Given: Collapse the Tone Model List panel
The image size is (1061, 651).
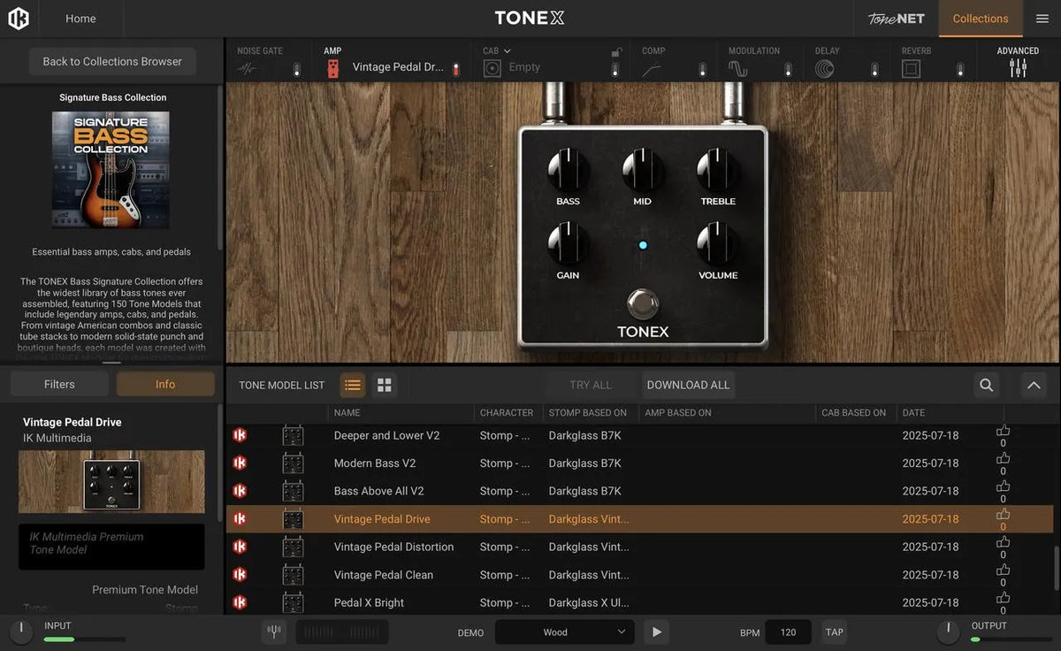Looking at the screenshot, I should pos(1033,385).
